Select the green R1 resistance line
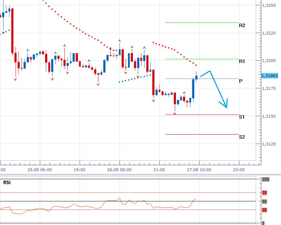 pyautogui.click(x=202, y=59)
